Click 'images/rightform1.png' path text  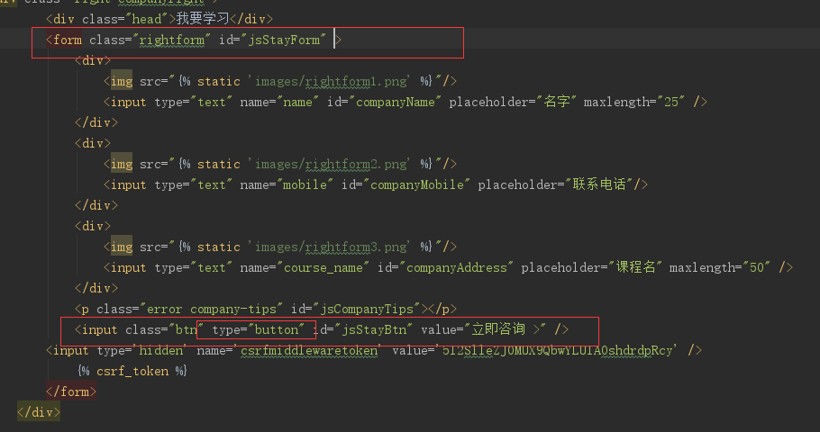[x=331, y=81]
